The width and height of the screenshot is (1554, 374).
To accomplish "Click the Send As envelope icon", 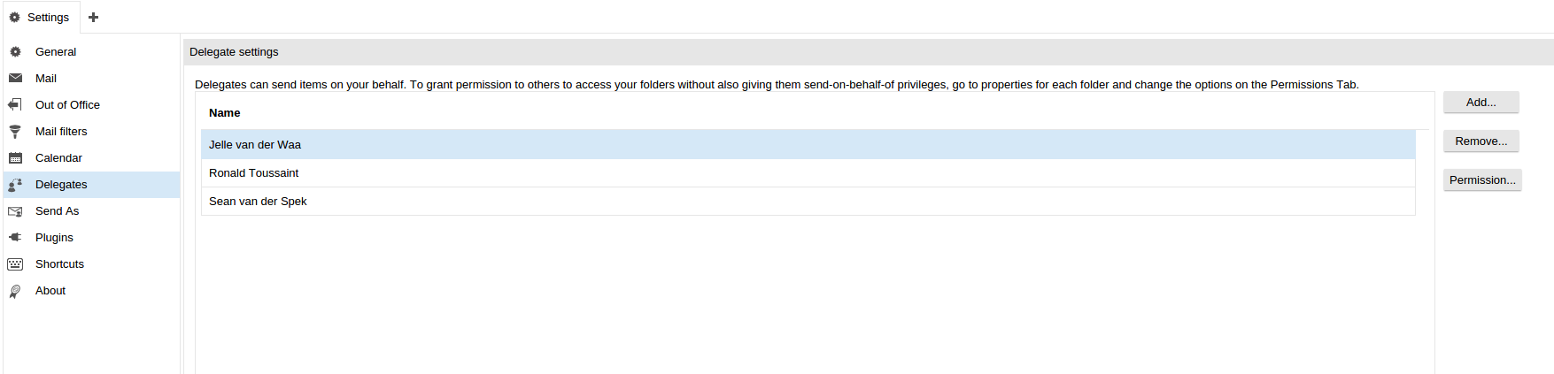I will point(15,211).
